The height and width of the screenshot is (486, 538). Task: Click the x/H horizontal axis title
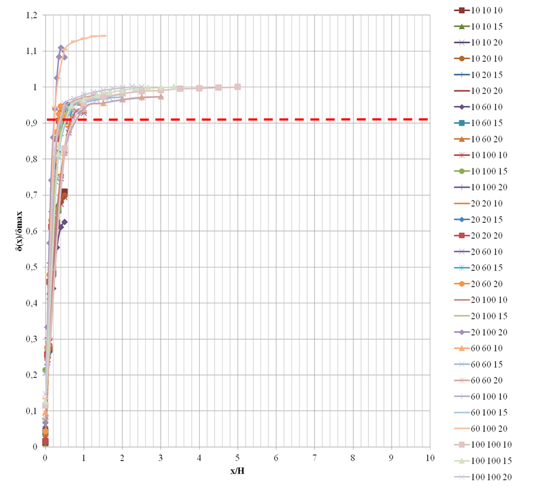coord(237,471)
